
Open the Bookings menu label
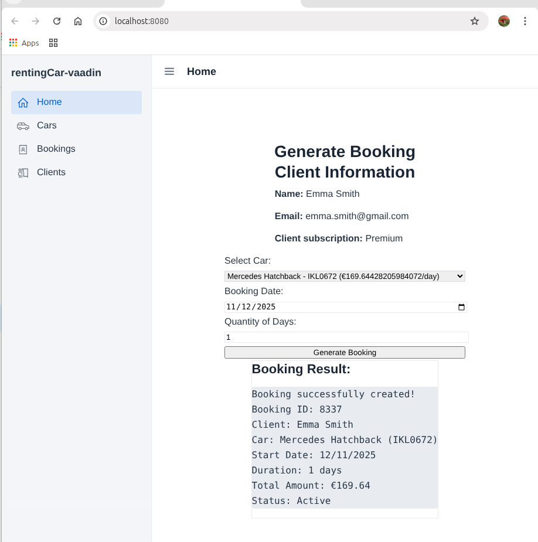[x=56, y=149]
